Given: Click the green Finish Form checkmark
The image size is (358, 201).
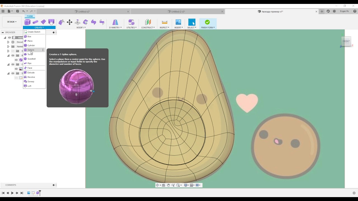Looking at the screenshot, I should [207, 22].
